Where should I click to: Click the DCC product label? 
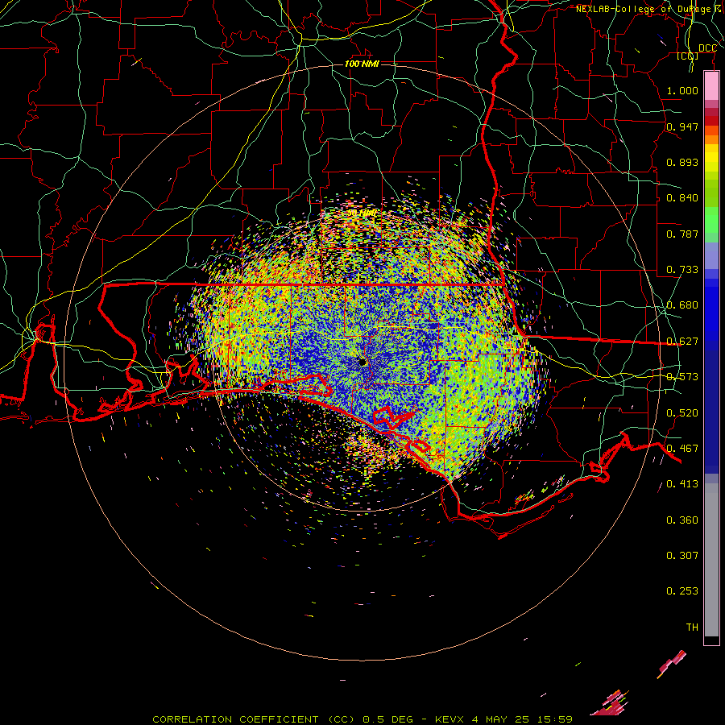click(707, 48)
